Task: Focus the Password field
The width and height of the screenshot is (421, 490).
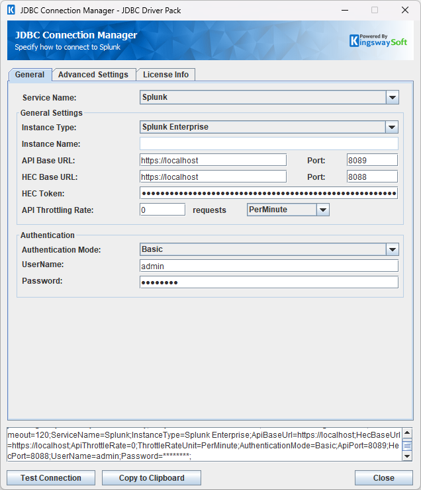Action: click(269, 282)
